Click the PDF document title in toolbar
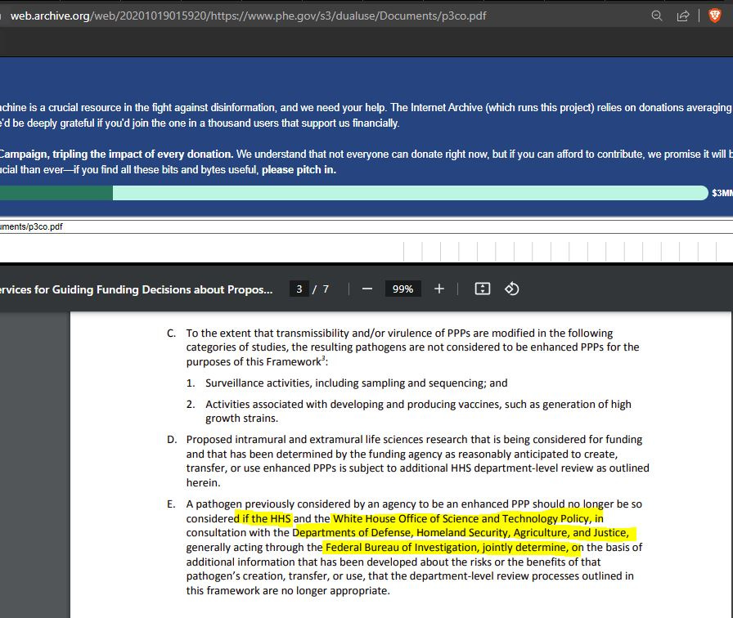This screenshot has height=618, width=733. [136, 289]
